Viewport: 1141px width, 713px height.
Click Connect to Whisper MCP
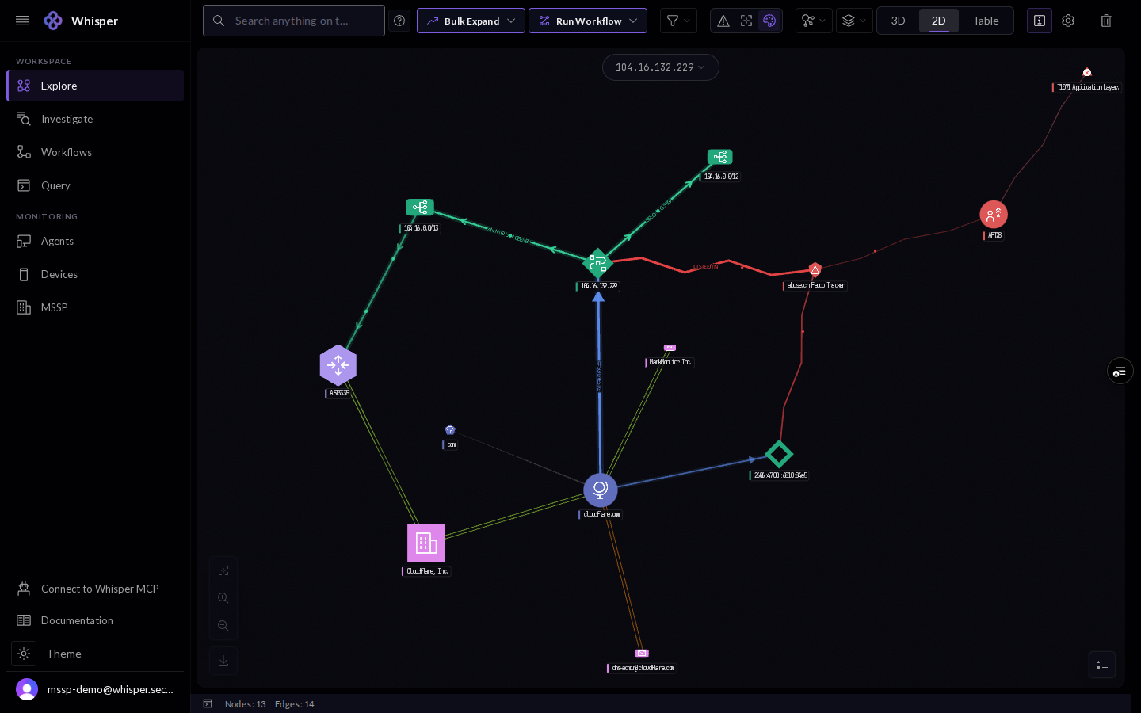click(95, 589)
